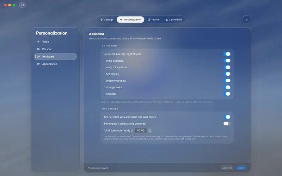
Task: Click the Save button
Action: pos(241,168)
